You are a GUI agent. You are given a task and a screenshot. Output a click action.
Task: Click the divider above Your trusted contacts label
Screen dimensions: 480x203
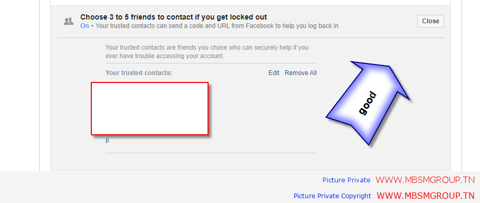[x=211, y=63]
